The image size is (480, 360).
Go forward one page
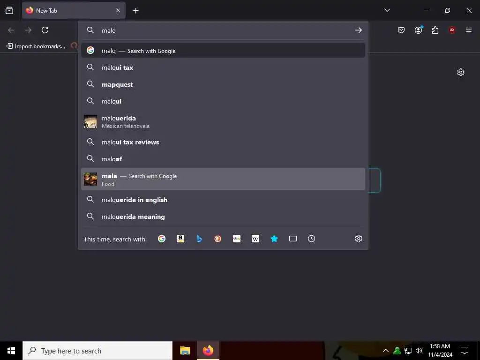(x=28, y=30)
